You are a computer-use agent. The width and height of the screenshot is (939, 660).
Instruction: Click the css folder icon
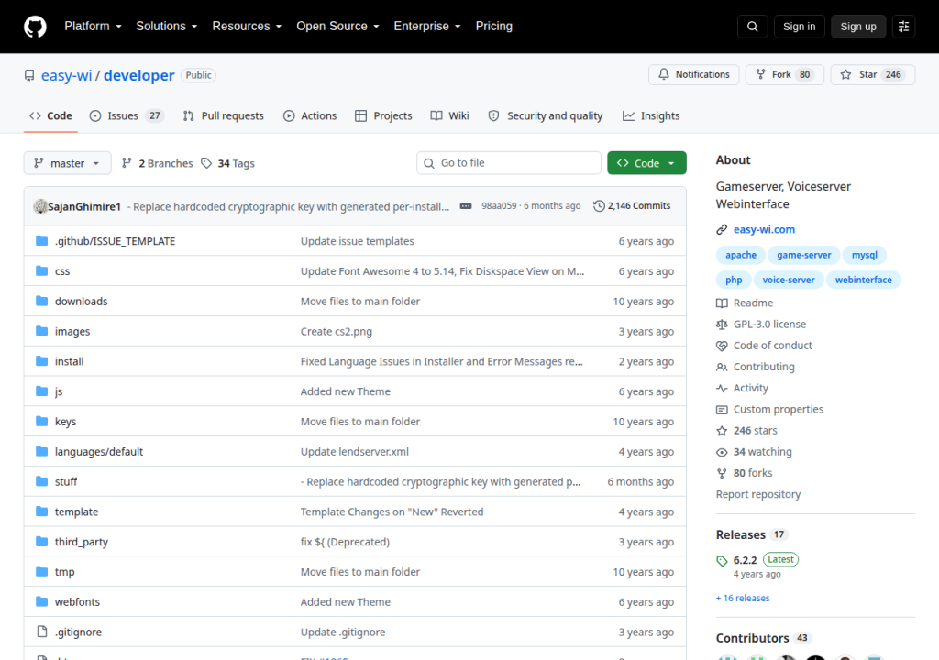[41, 270]
